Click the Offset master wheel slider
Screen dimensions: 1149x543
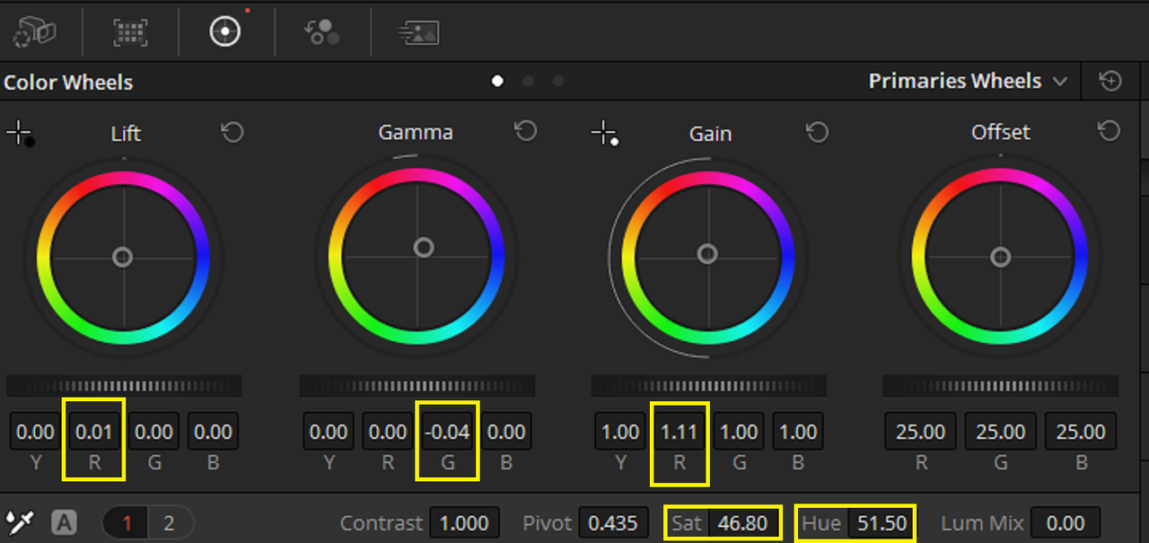click(1000, 386)
